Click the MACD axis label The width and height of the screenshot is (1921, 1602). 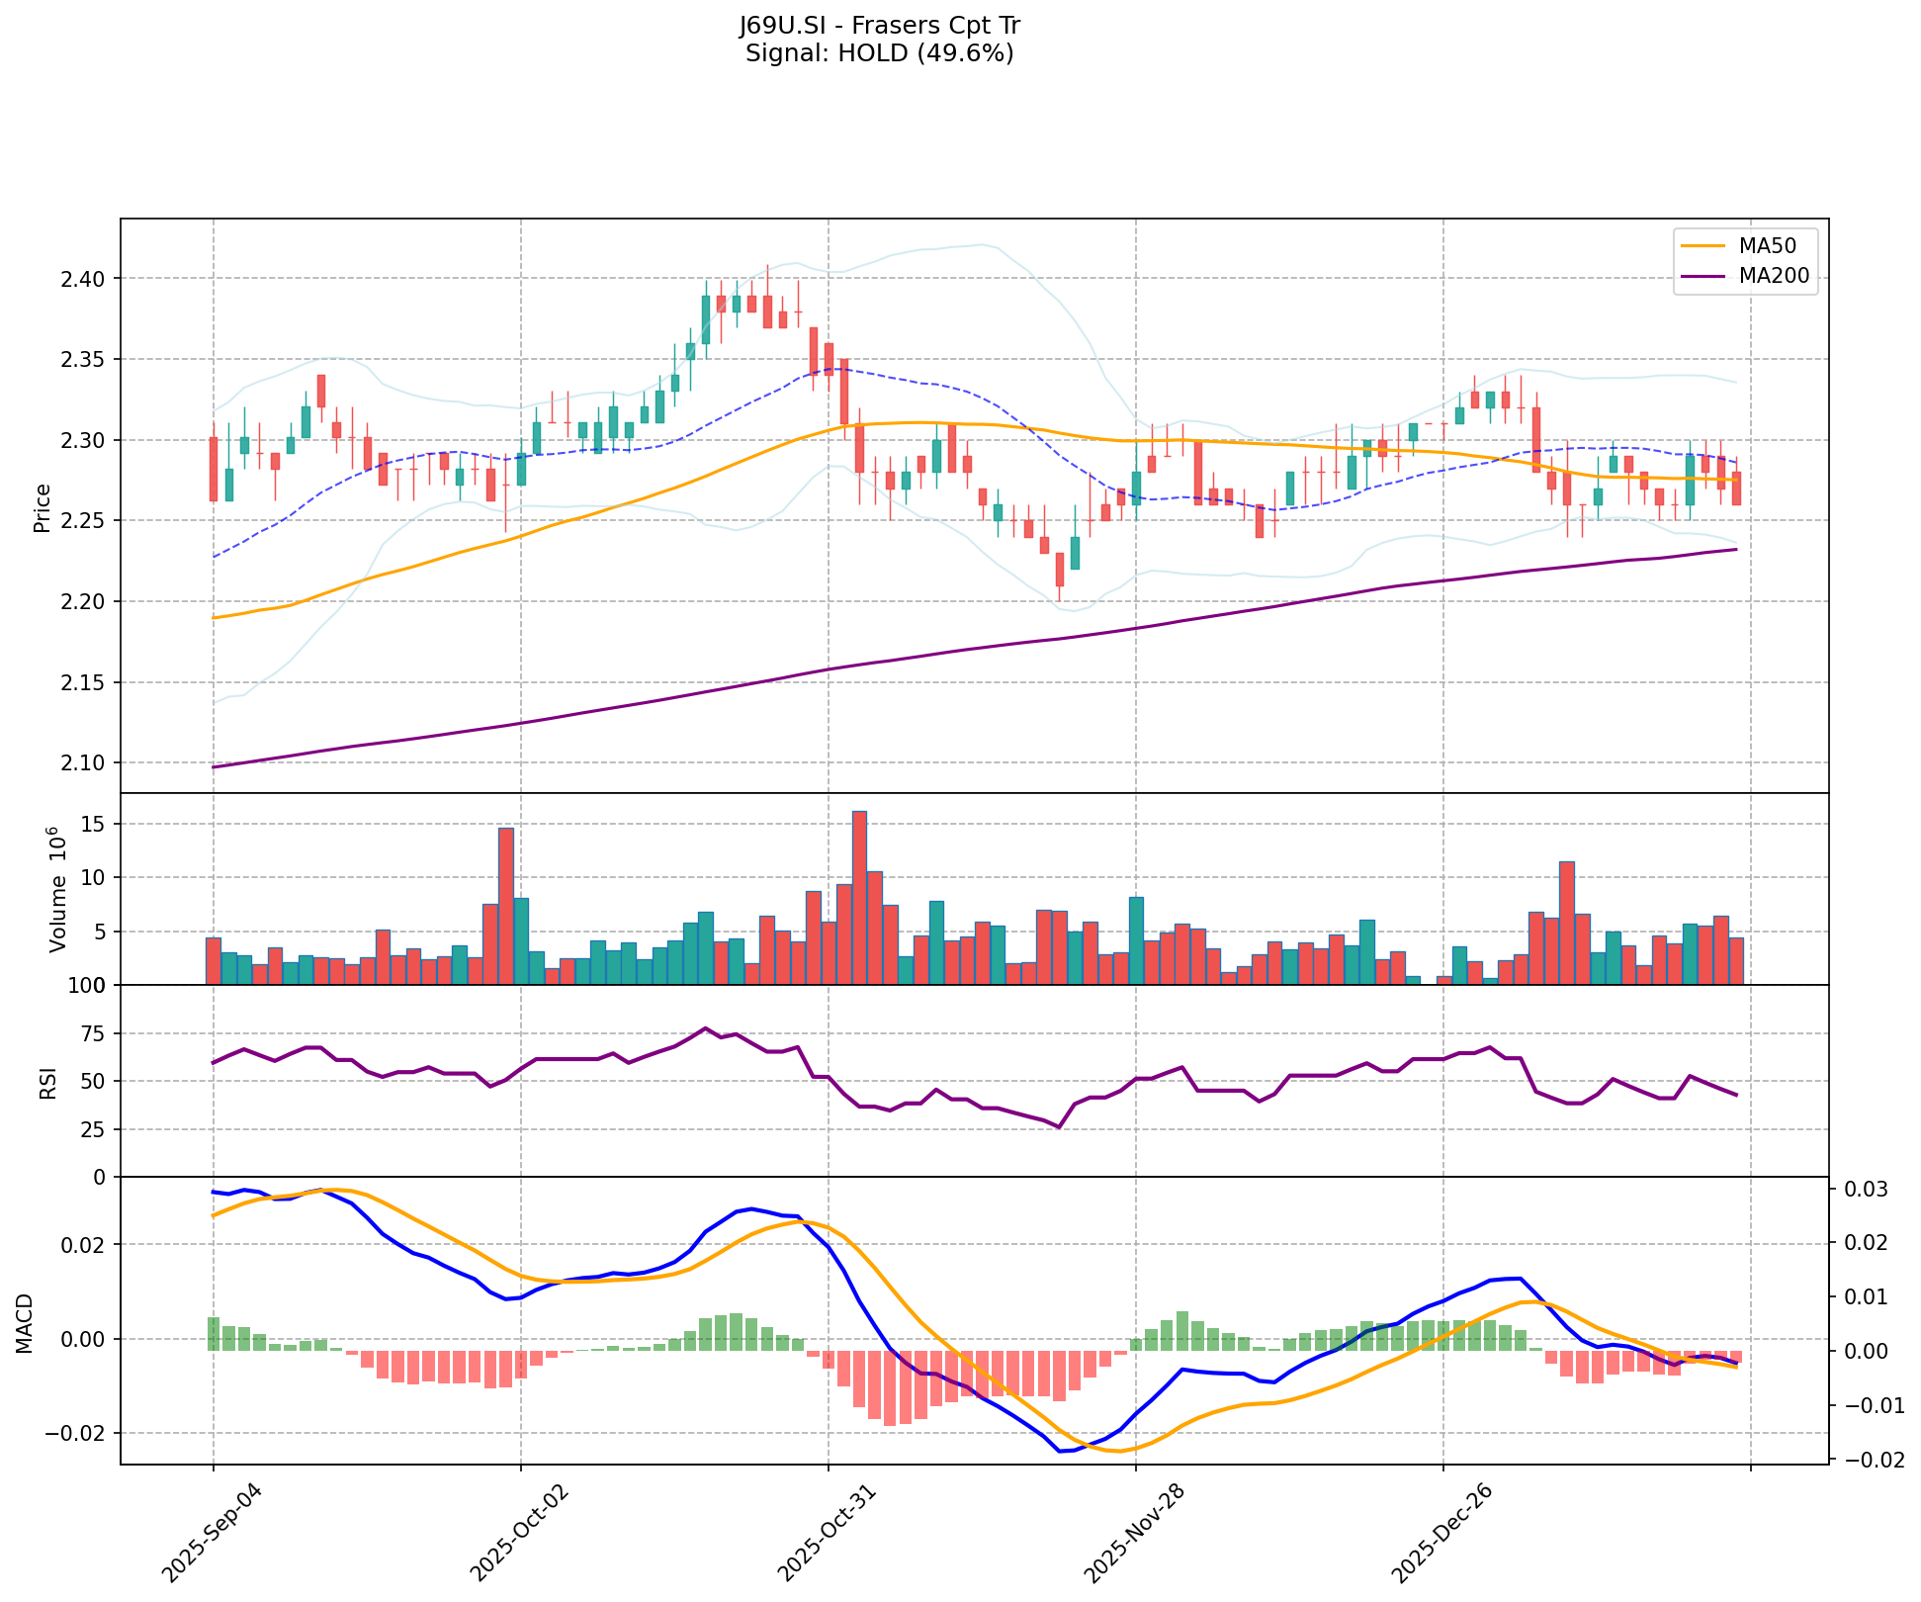click(x=24, y=1322)
